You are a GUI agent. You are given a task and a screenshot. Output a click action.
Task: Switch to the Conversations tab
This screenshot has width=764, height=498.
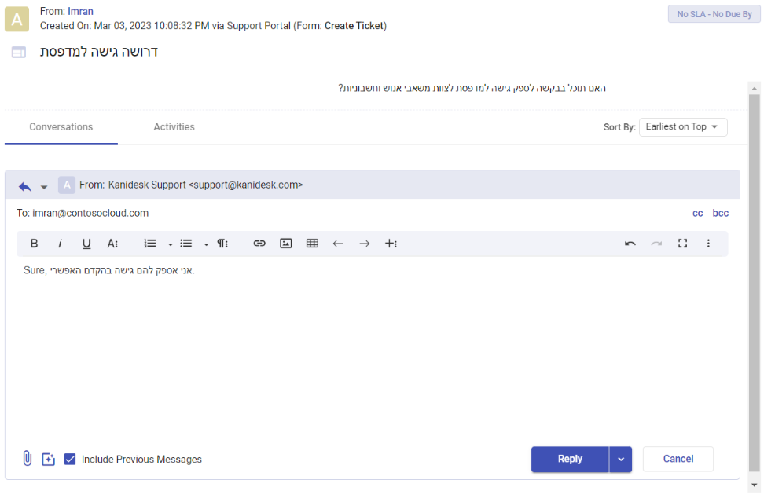(x=61, y=127)
